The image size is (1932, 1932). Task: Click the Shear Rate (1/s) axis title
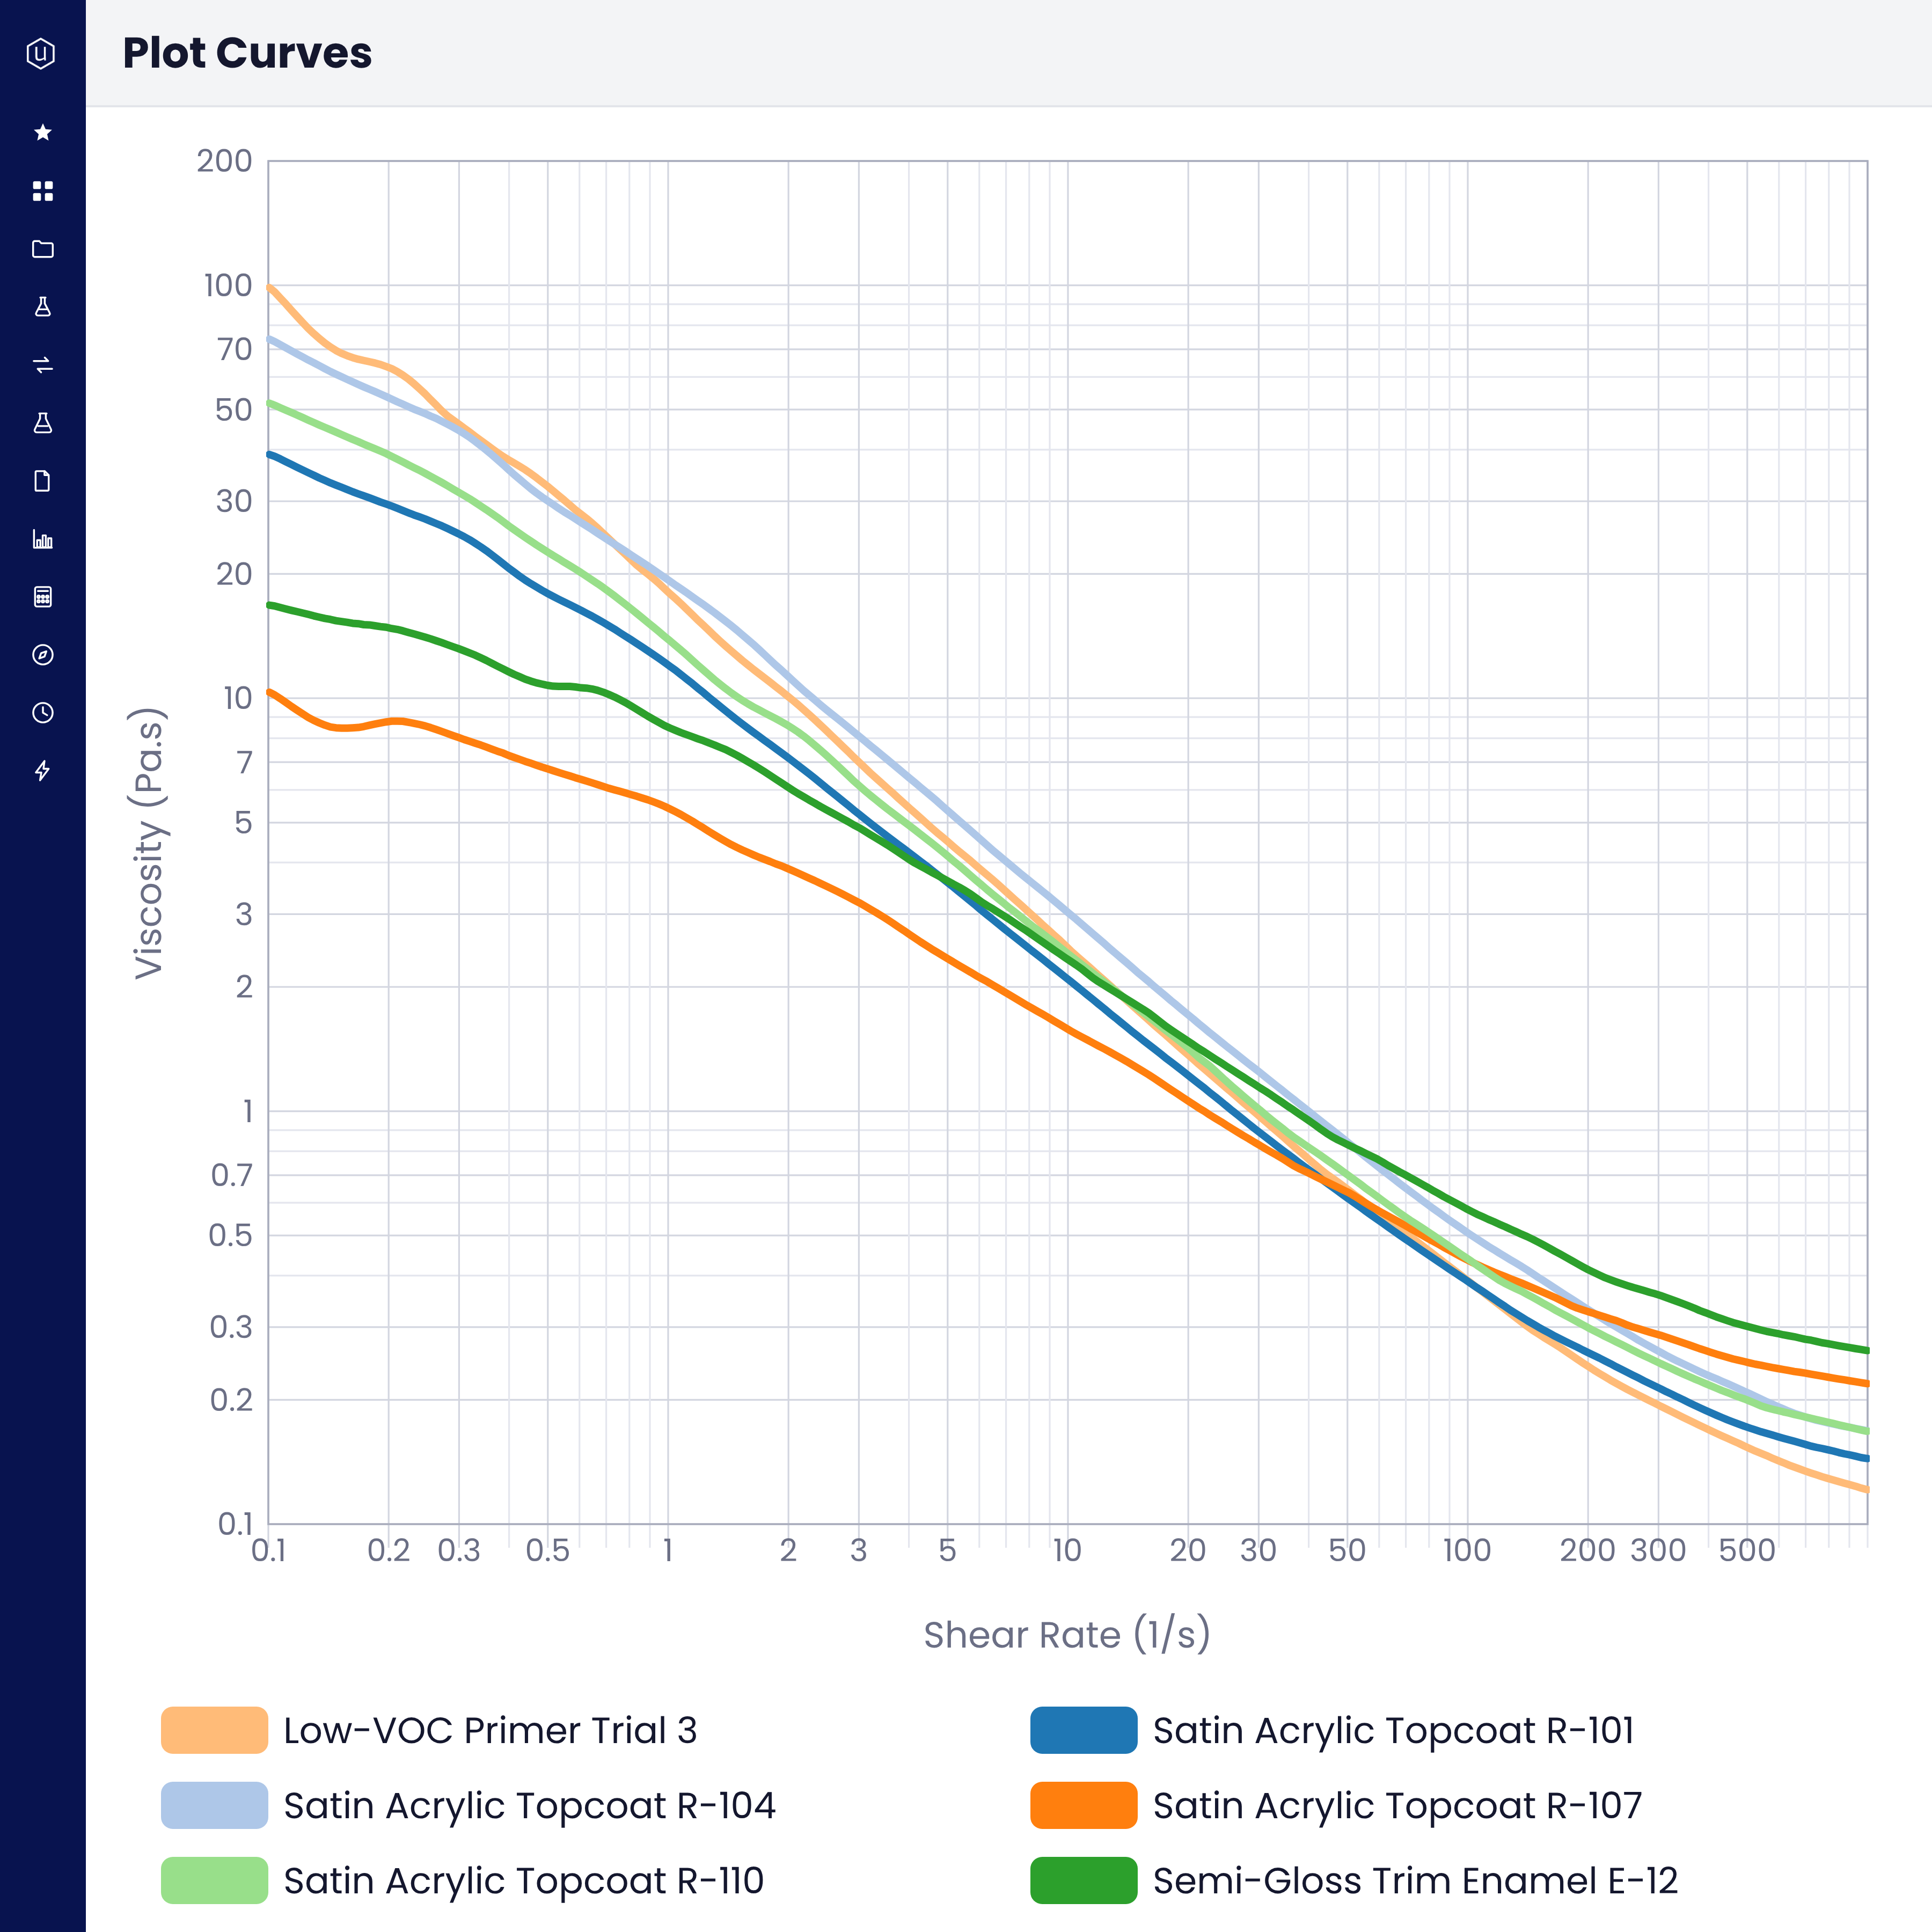tap(1067, 1635)
